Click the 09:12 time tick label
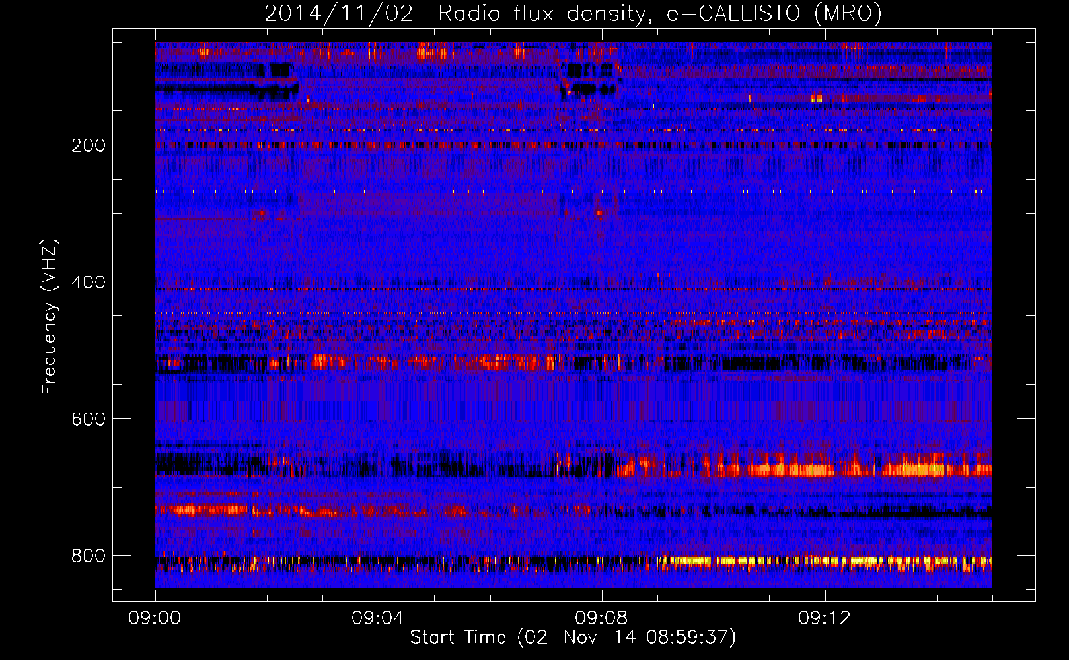Viewport: 1069px width, 660px height. click(825, 618)
